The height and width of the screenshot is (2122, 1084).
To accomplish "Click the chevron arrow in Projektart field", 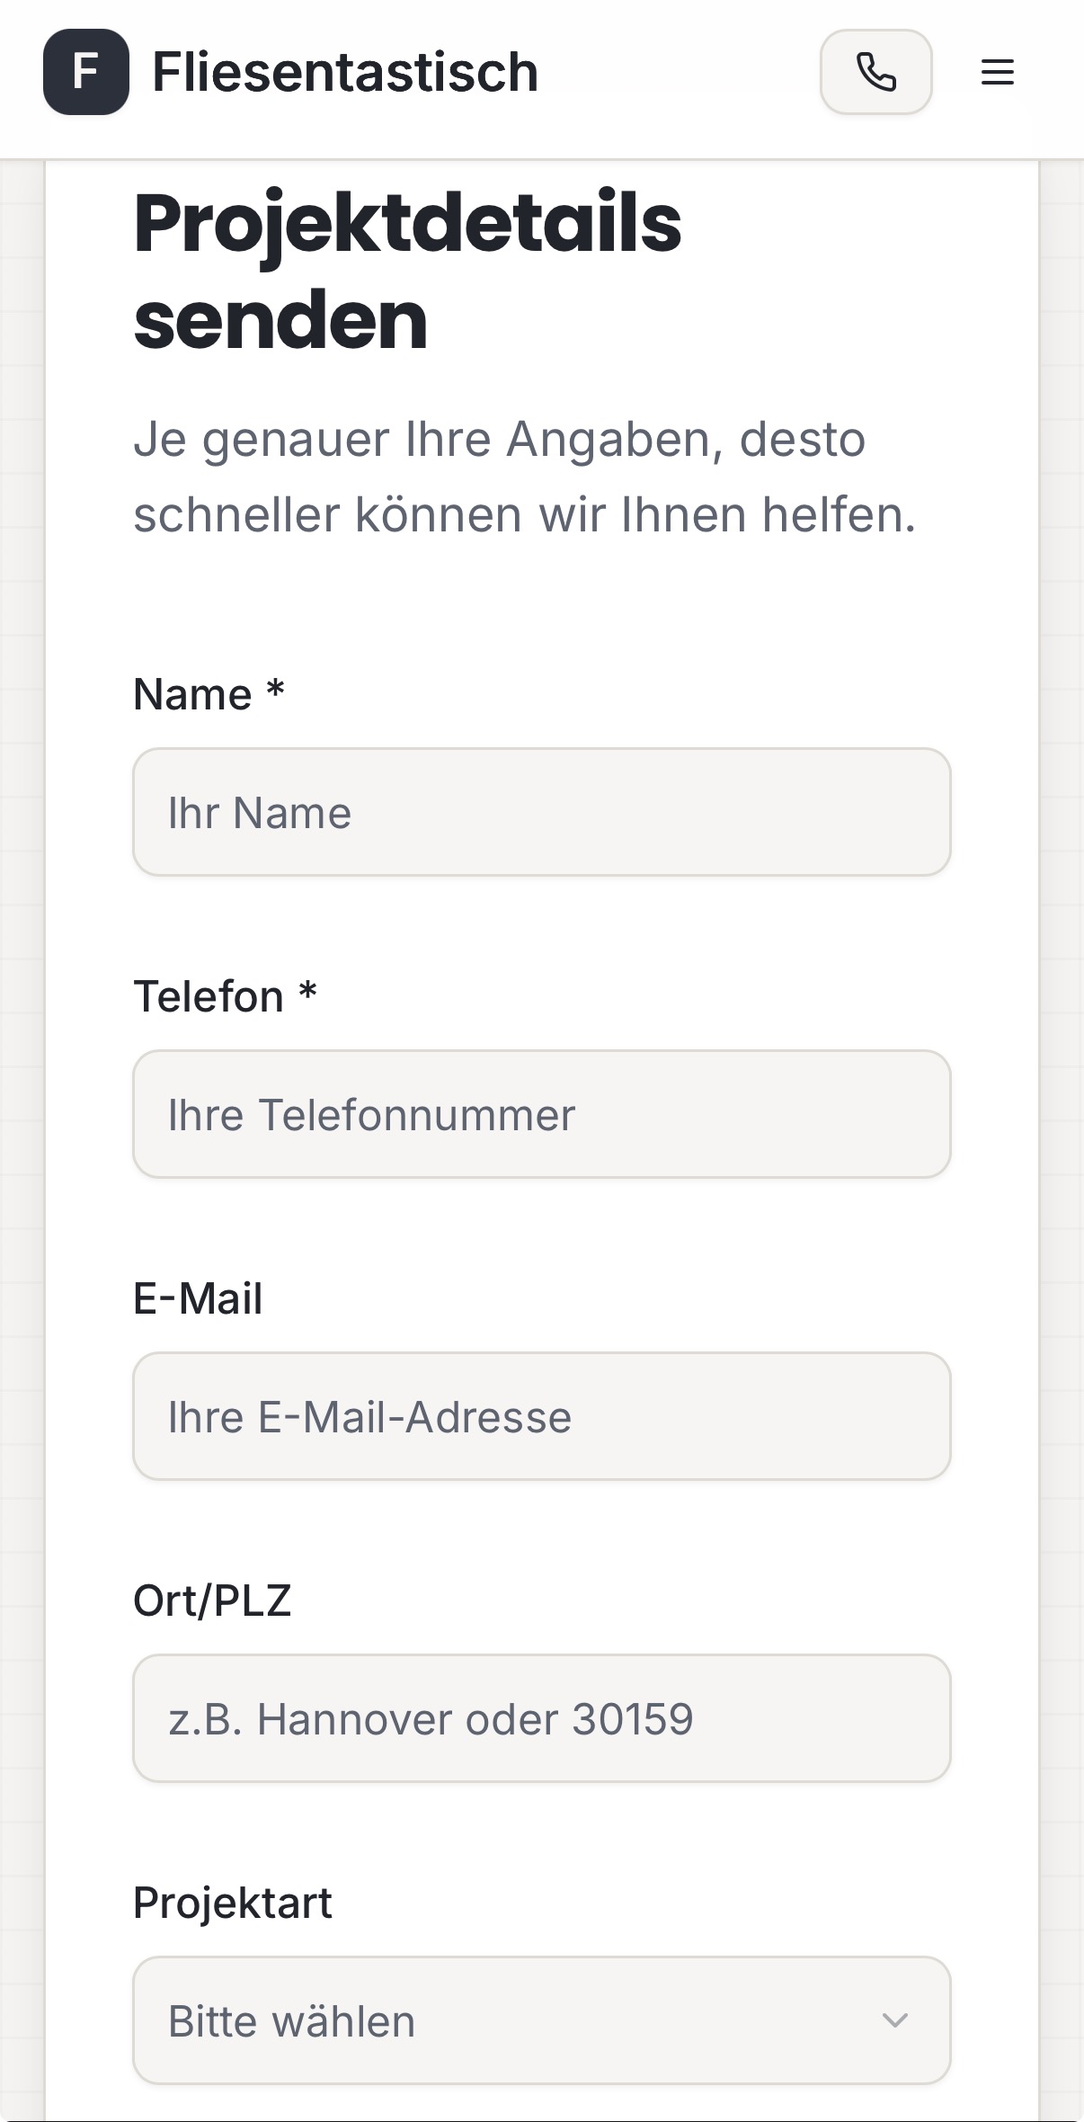I will click(894, 2020).
